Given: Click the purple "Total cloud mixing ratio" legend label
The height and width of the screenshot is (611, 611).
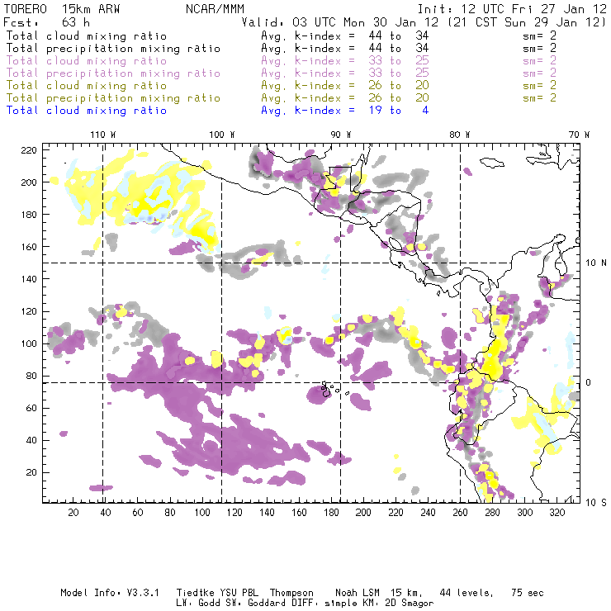Looking at the screenshot, I should [87, 61].
